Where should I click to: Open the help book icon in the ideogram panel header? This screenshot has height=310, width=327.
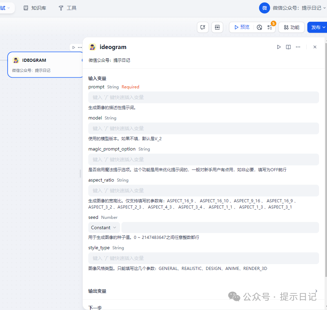288,47
